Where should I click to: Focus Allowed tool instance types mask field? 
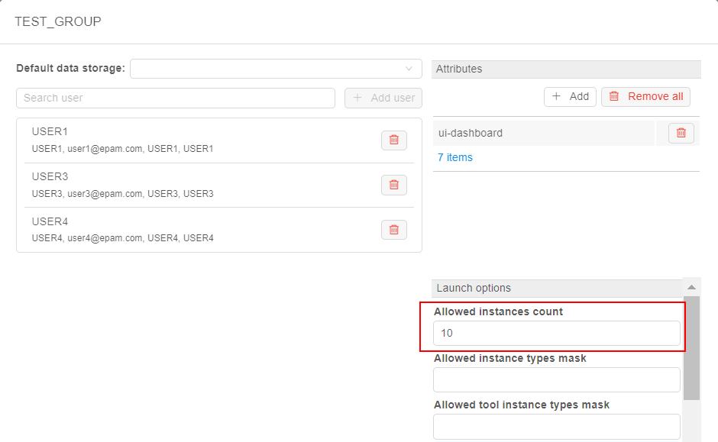point(557,427)
